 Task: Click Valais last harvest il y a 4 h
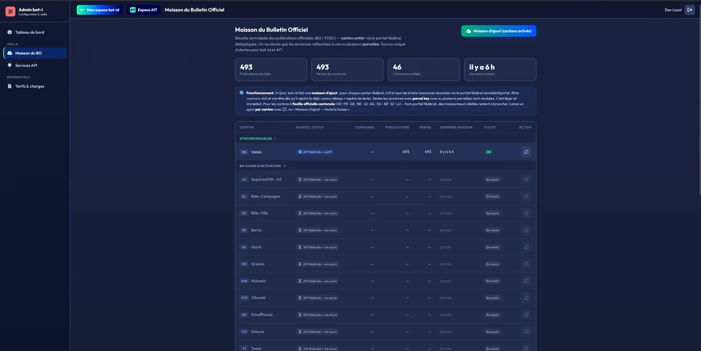[x=447, y=152]
